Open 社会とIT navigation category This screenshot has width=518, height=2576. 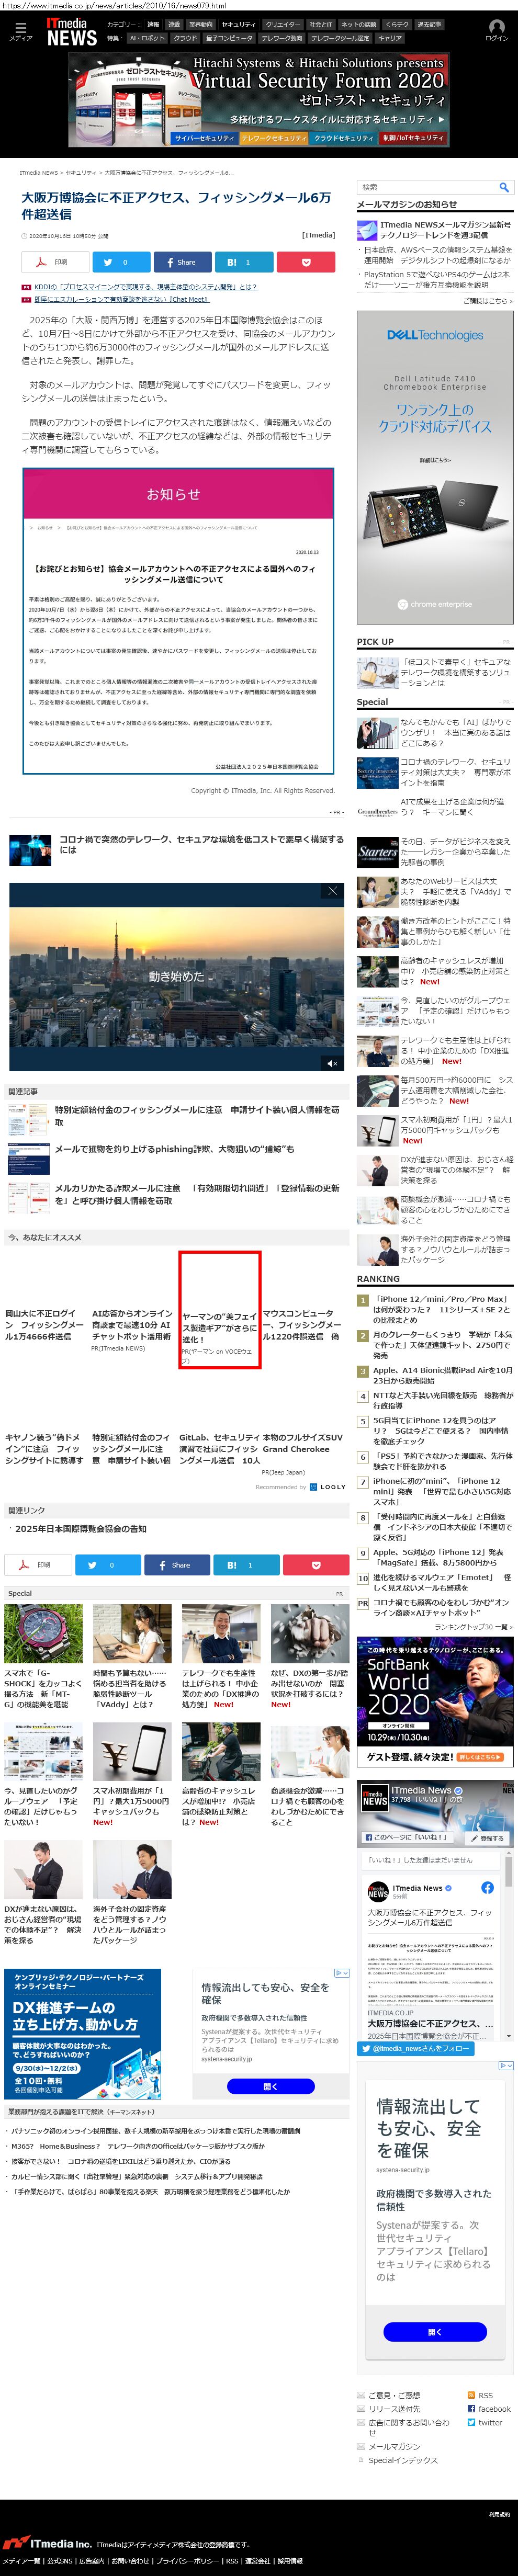pos(320,24)
